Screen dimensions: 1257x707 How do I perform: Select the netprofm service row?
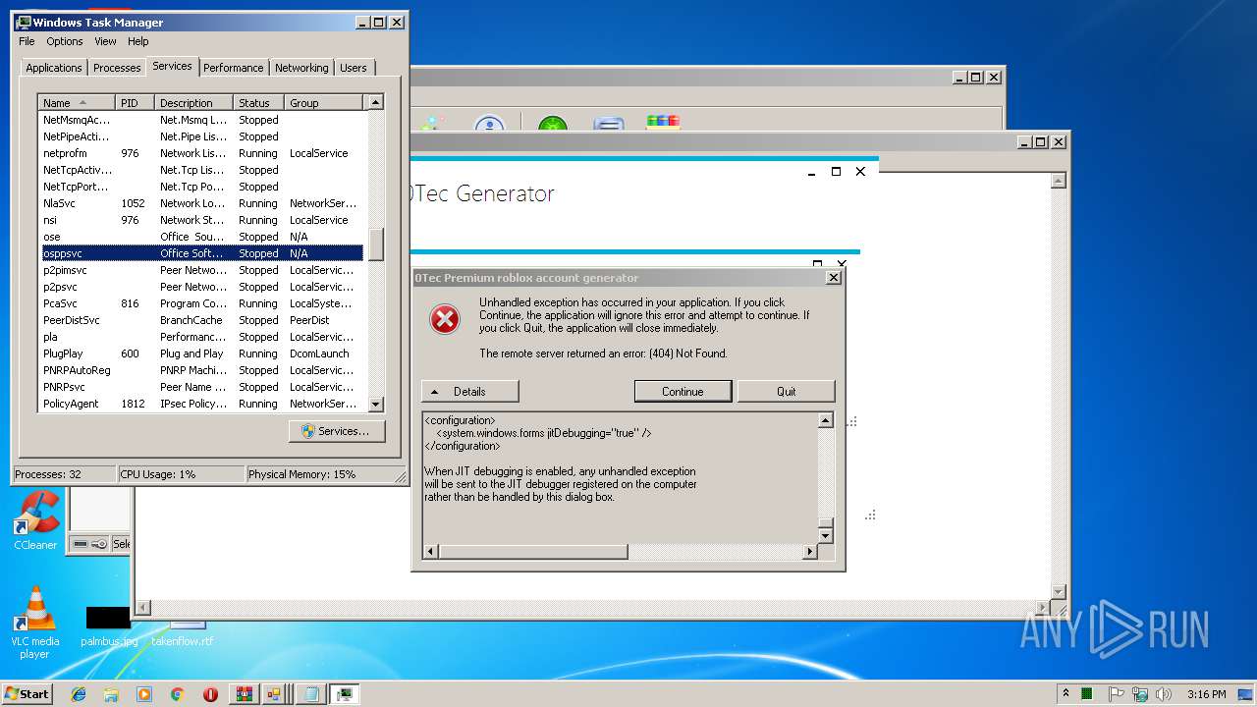pyautogui.click(x=202, y=153)
